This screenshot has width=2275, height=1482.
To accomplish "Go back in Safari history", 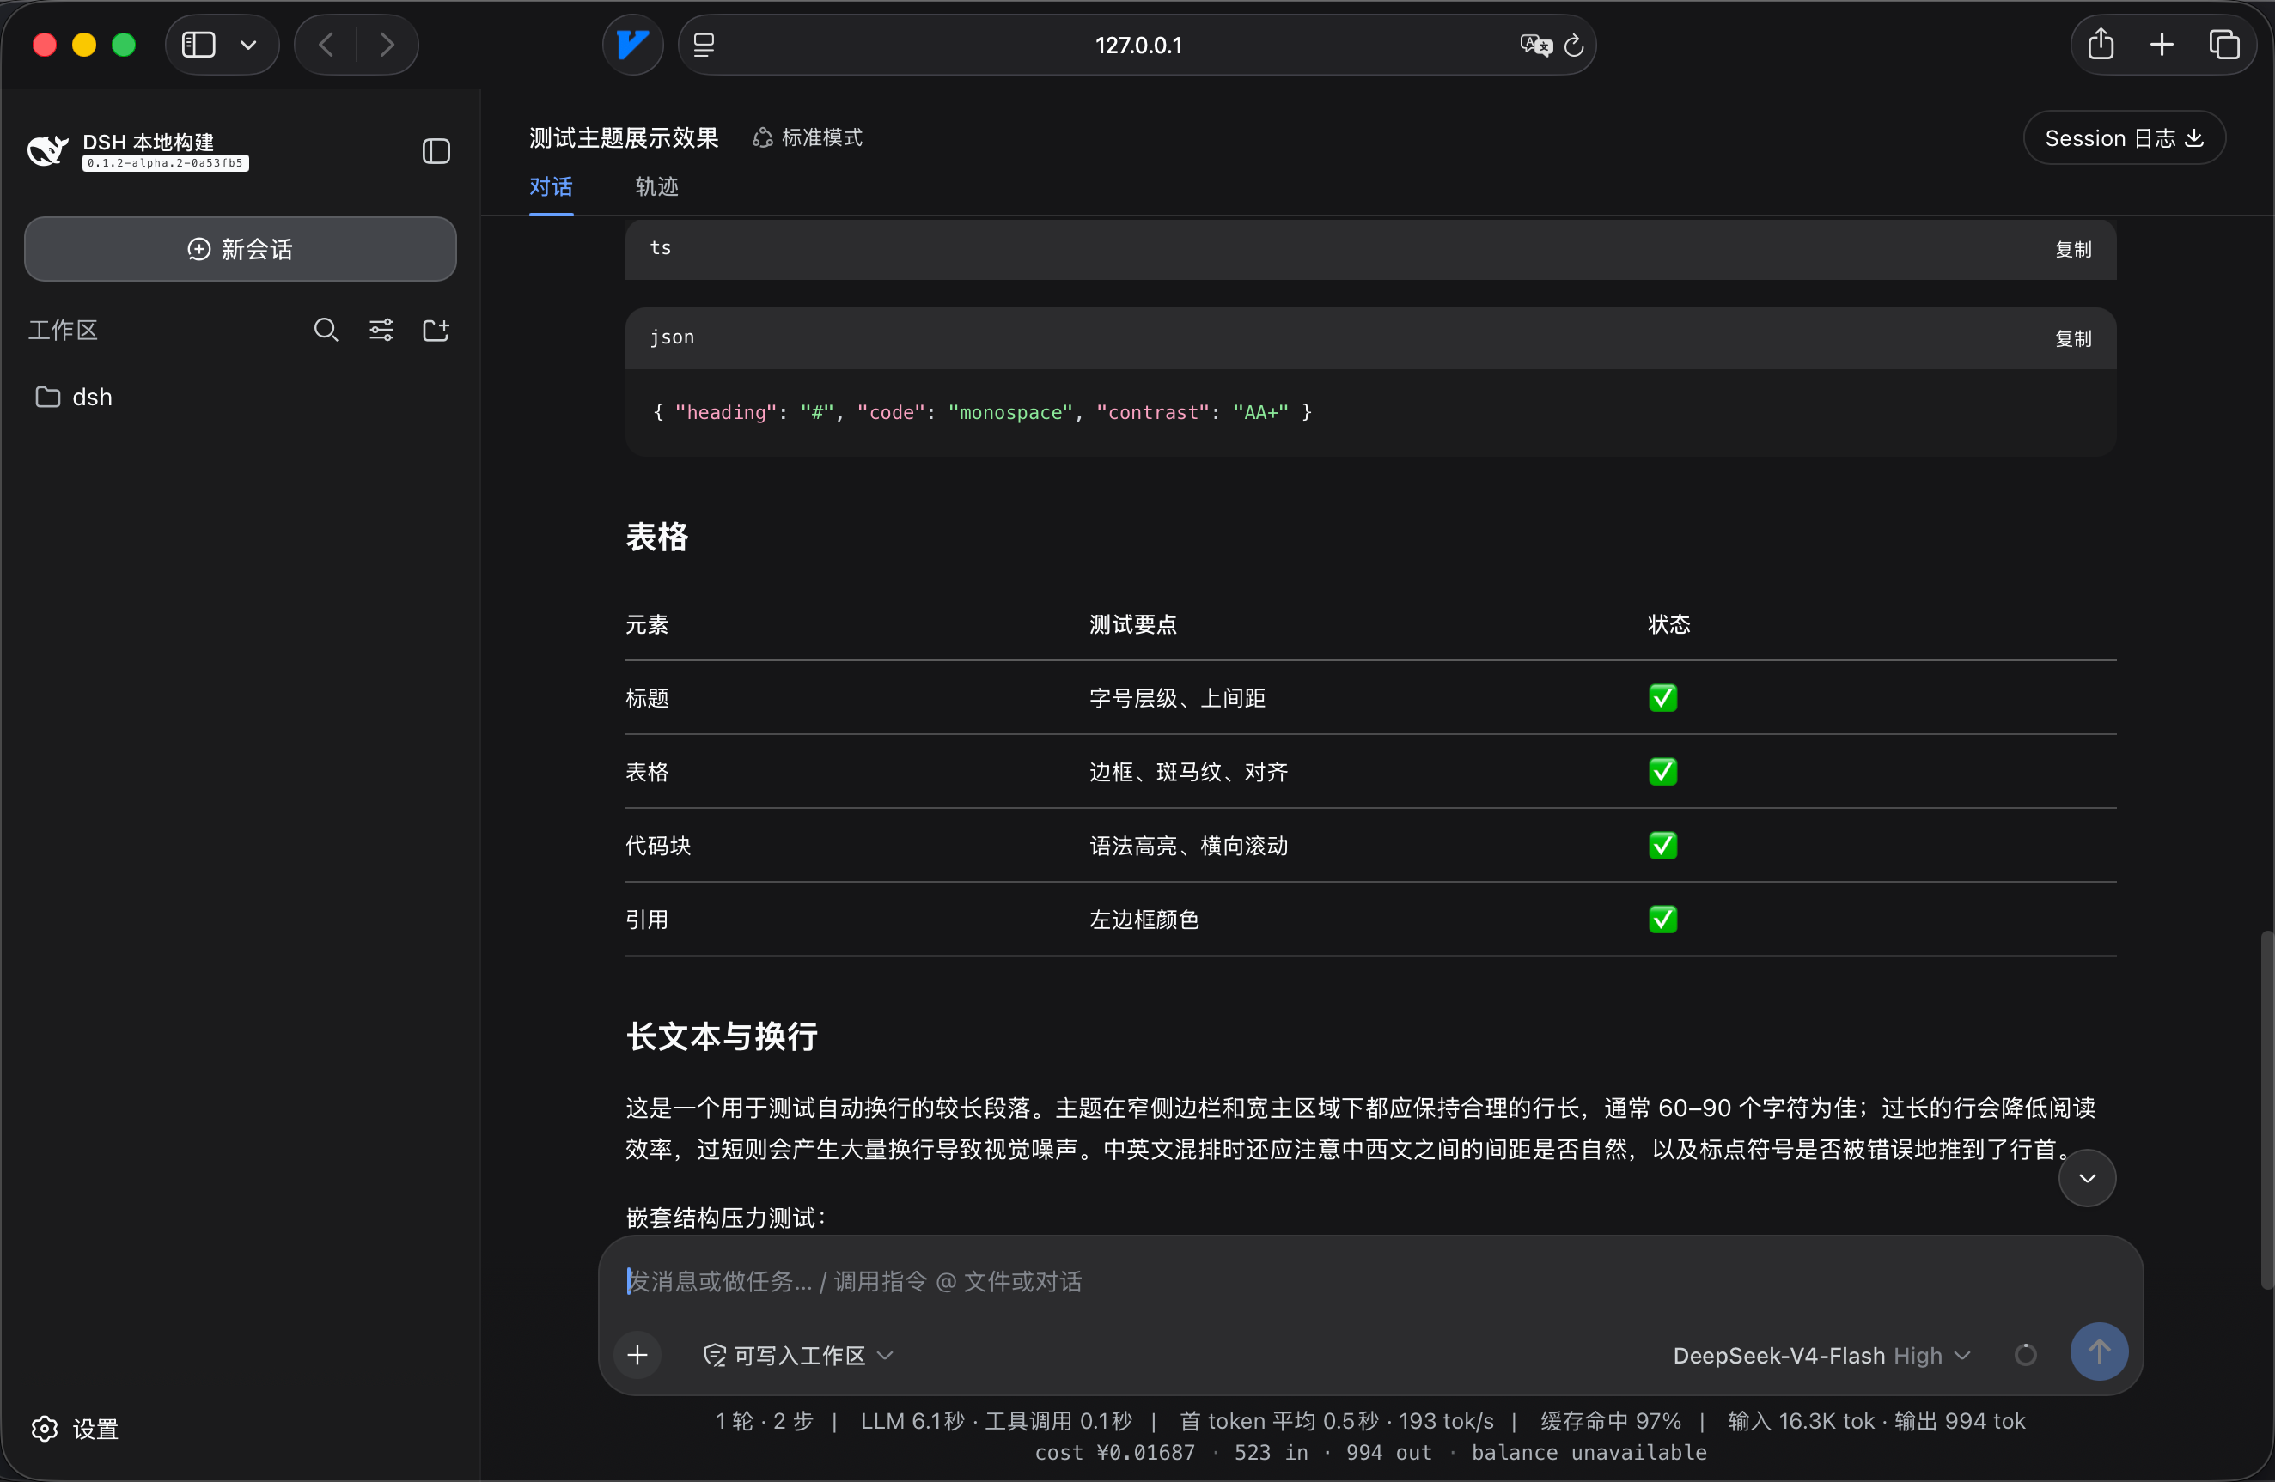I will point(326,45).
